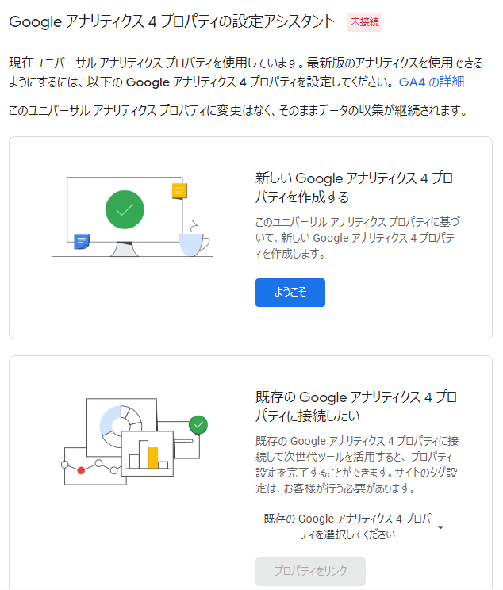This screenshot has width=503, height=590.
Task: Click the donut chart illustration
Action: pyautogui.click(x=121, y=426)
